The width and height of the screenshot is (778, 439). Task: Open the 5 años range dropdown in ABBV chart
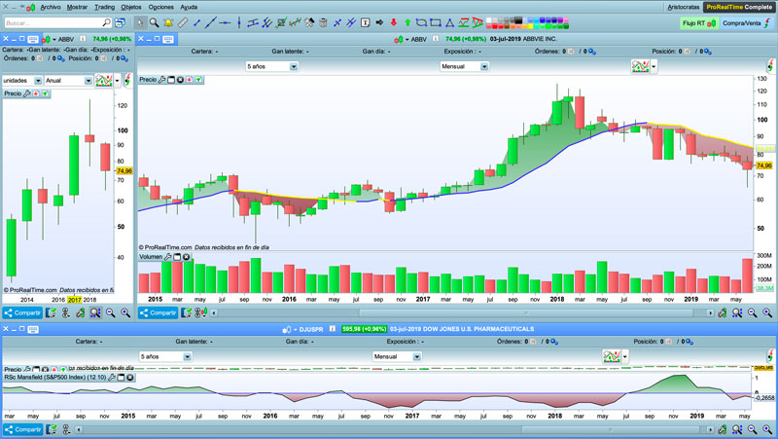[x=271, y=66]
